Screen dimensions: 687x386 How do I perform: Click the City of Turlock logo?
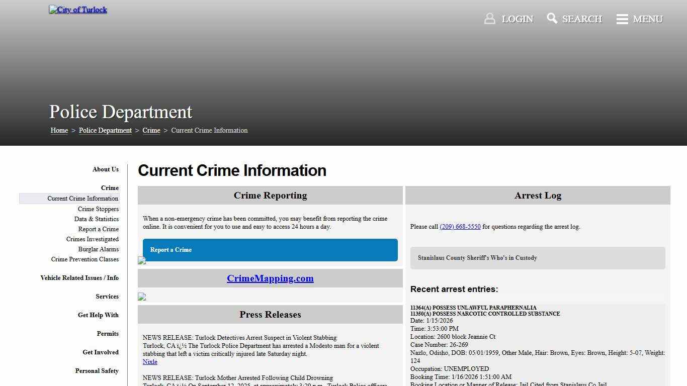coord(77,9)
